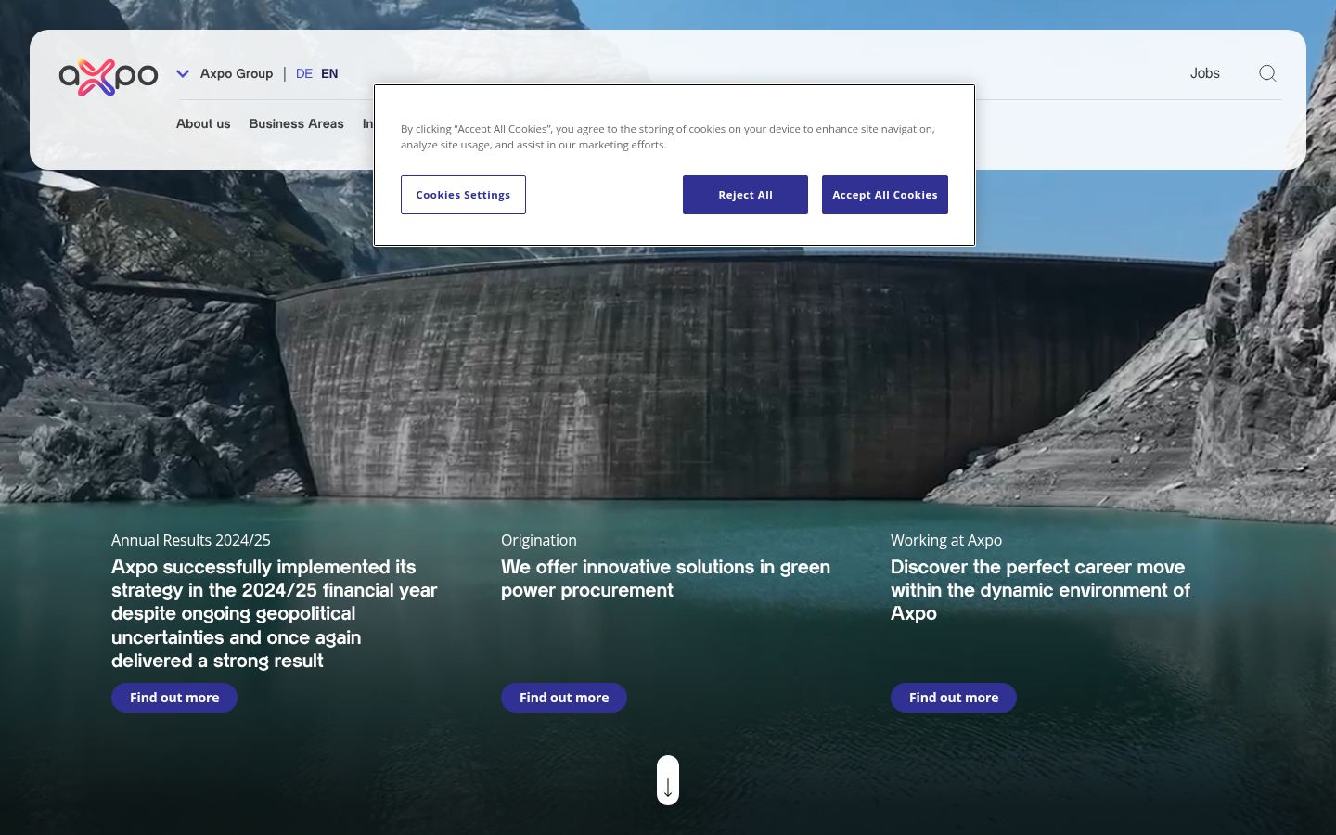
Task: Click the "Working at Axpo" label
Action: coord(946,540)
